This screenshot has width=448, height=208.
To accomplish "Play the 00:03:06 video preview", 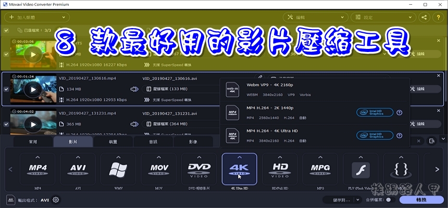I will click(33, 54).
